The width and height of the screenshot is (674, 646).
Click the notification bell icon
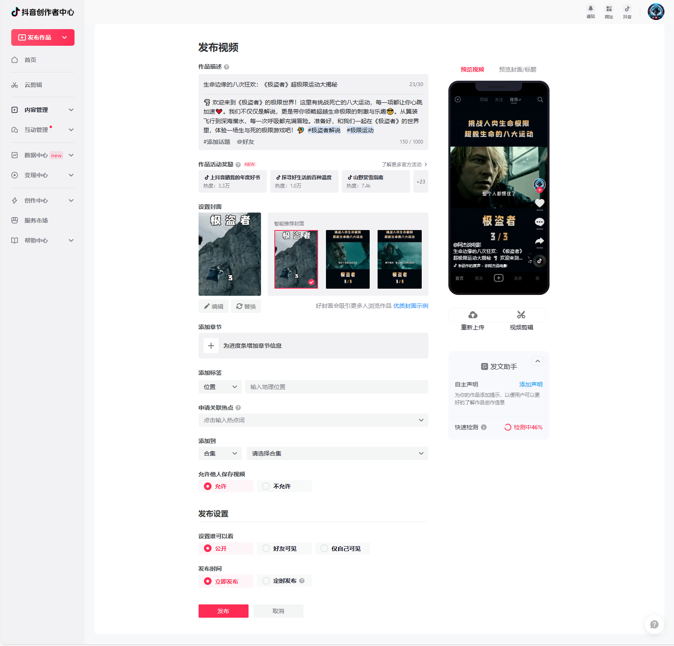590,9
